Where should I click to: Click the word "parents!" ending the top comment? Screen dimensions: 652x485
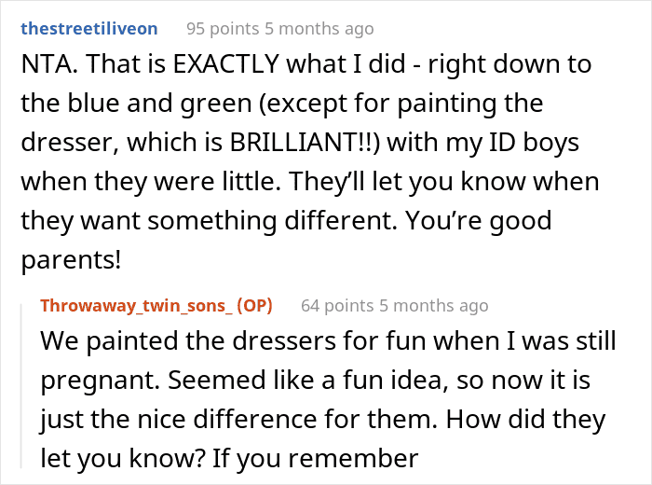tap(72, 258)
